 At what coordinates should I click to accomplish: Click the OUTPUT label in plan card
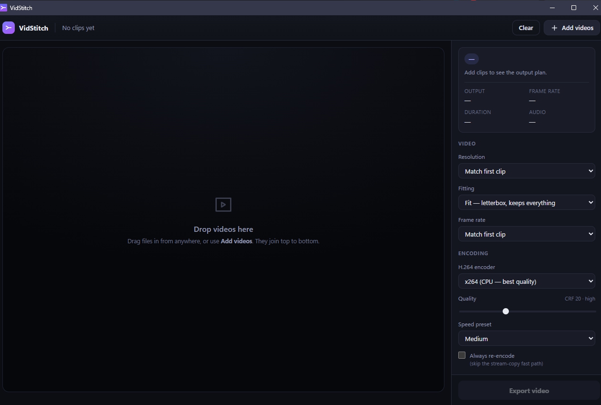click(x=474, y=91)
